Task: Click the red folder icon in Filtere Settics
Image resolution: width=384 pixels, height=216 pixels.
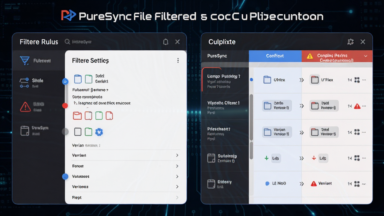Action: point(77,115)
